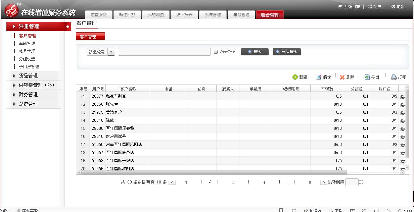Screen dimensions: 414x212
Task: Open 系统日志 from the top bar
Action: (x=350, y=7)
